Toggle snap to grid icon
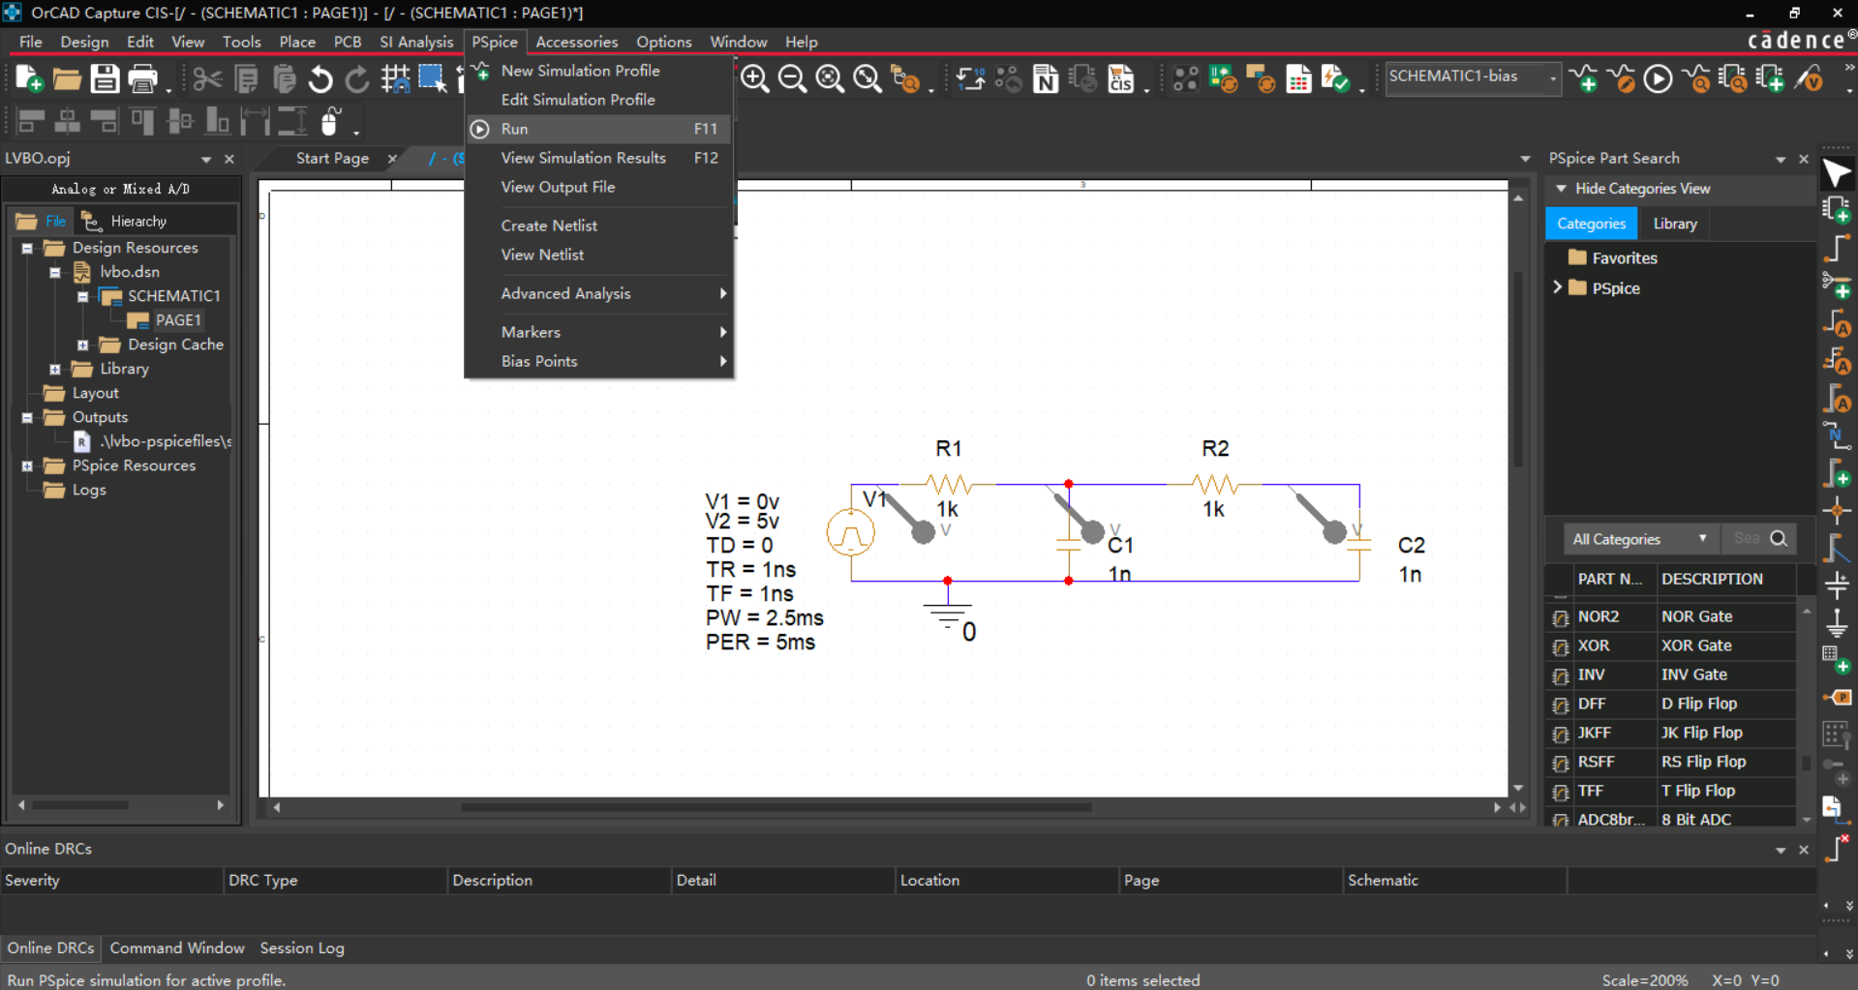1858x990 pixels. [395, 78]
